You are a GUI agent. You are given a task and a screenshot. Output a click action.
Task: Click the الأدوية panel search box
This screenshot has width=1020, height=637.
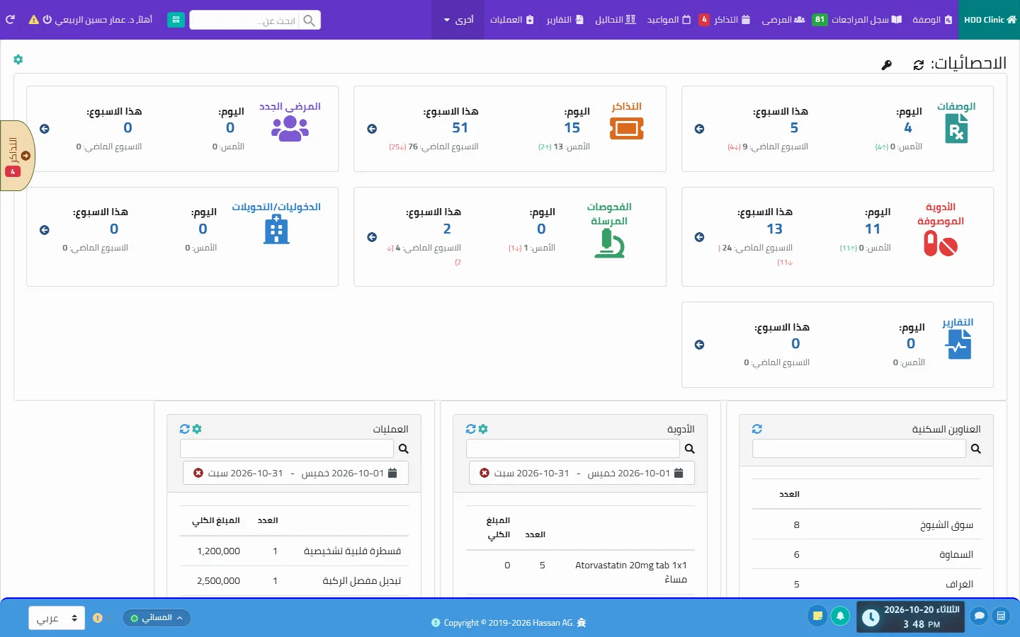point(573,449)
